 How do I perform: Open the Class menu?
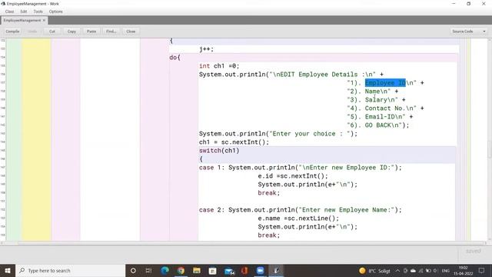(x=9, y=12)
